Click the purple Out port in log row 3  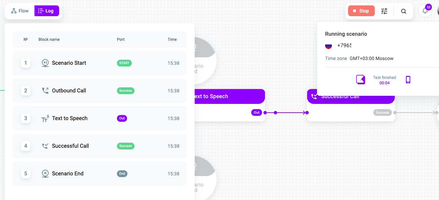(122, 118)
